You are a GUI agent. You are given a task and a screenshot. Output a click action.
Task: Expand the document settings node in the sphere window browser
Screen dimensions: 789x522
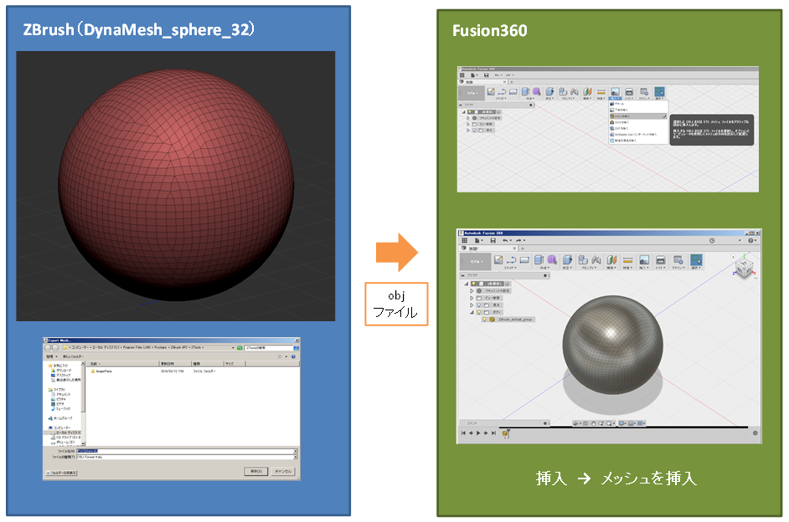tap(472, 291)
